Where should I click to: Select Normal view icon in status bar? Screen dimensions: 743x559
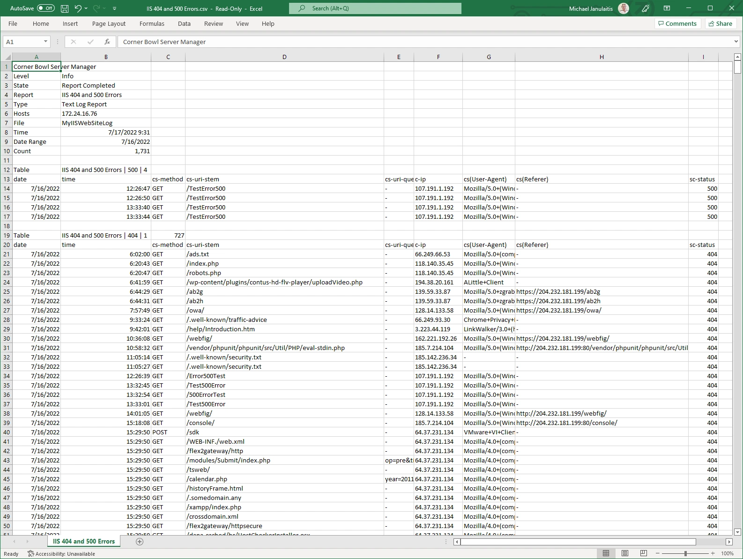(x=606, y=553)
